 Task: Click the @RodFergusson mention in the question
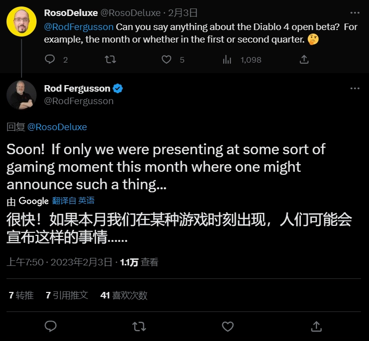(x=79, y=27)
